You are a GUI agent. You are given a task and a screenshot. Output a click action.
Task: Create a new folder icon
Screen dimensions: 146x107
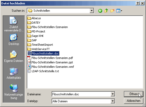(x=112, y=11)
